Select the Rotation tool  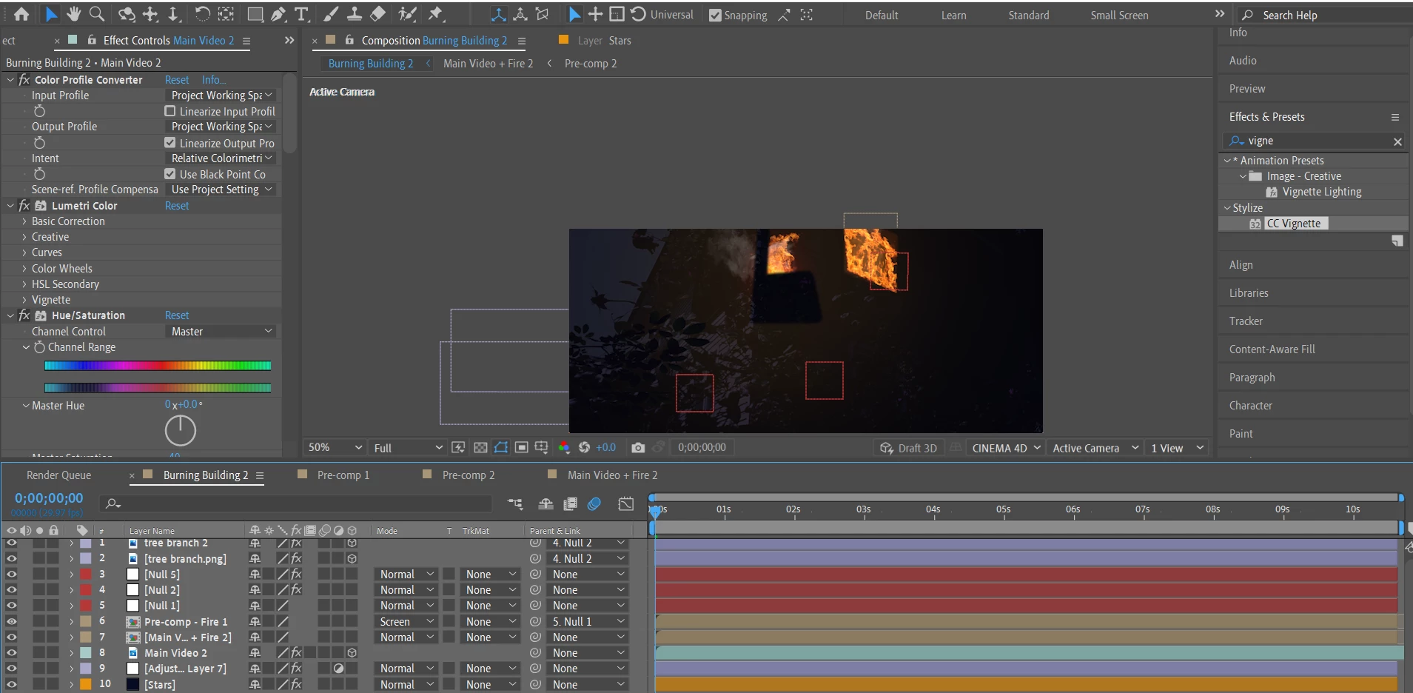click(202, 14)
